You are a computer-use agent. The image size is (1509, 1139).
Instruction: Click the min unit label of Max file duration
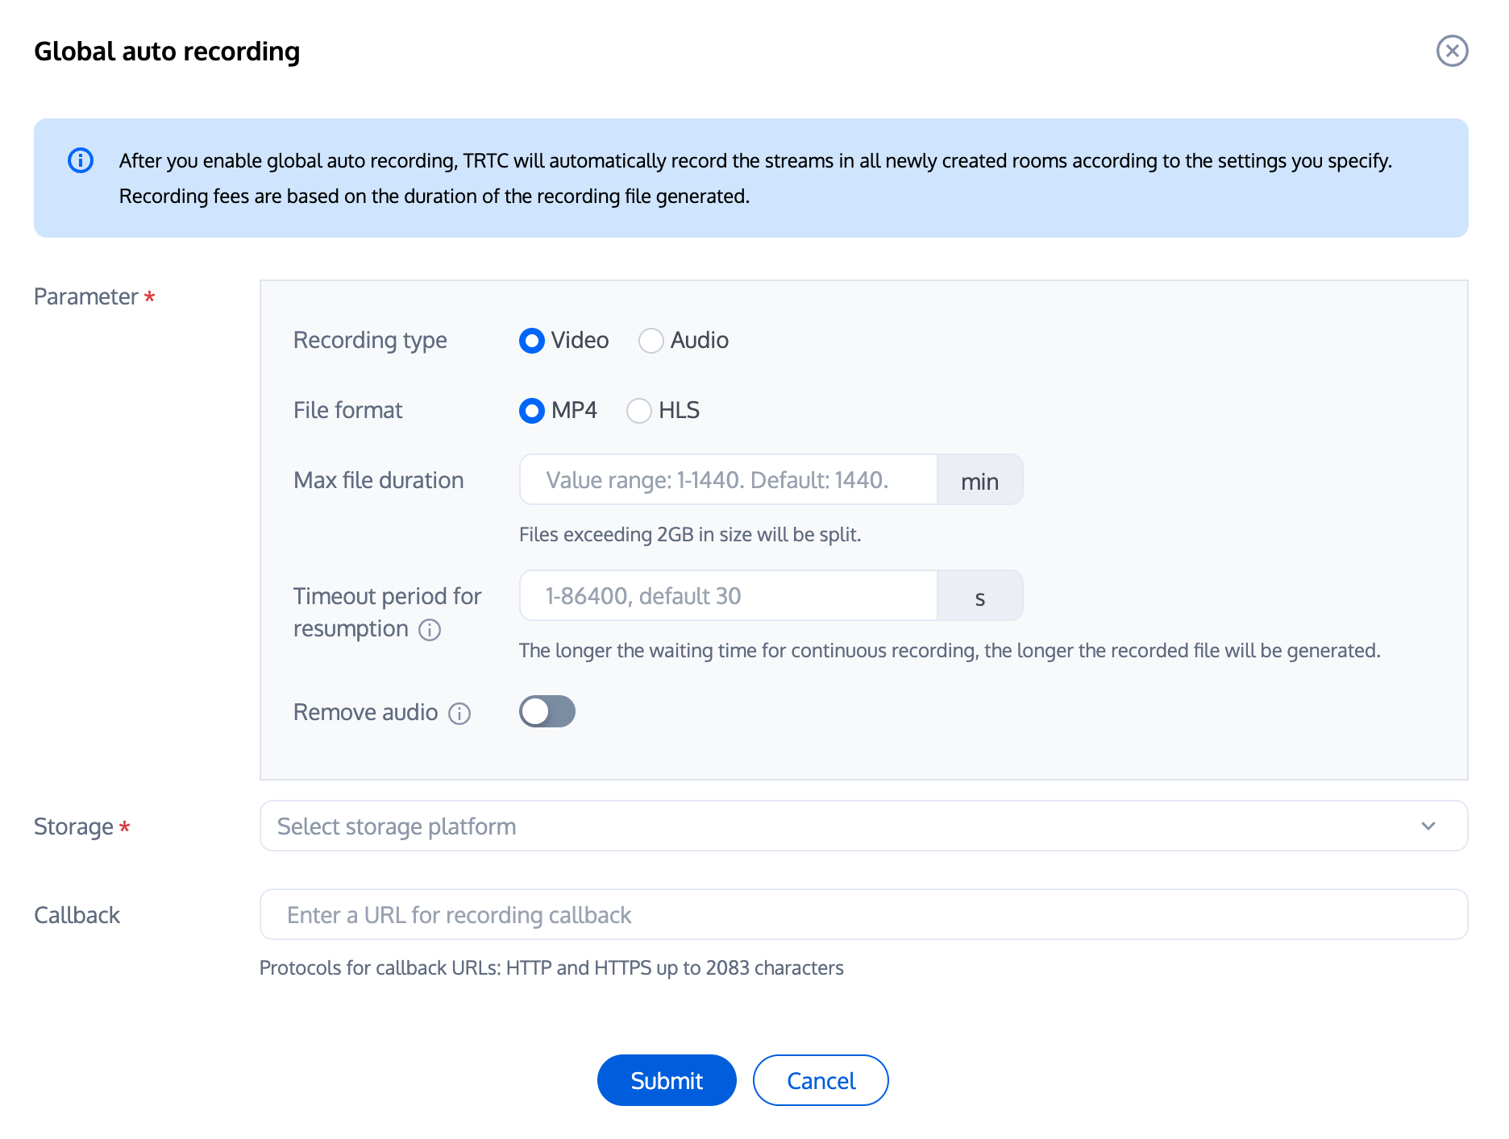[979, 481]
